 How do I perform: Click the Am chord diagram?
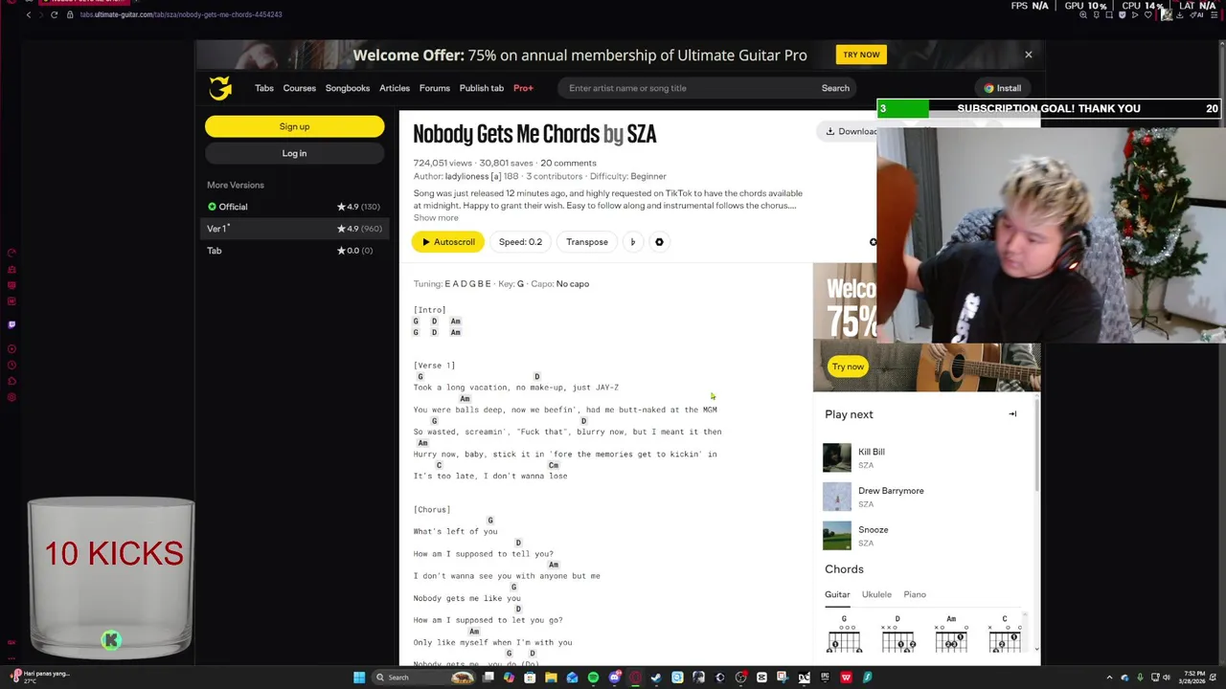point(951,633)
